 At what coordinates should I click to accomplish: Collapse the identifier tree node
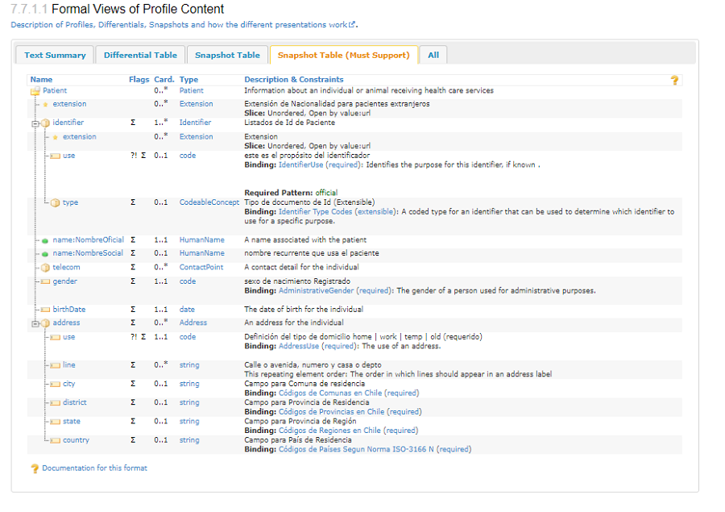(35, 123)
